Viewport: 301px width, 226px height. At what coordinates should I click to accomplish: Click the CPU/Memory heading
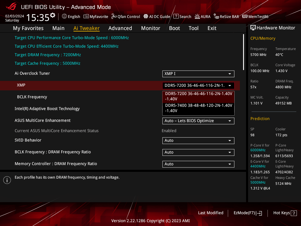(x=263, y=39)
